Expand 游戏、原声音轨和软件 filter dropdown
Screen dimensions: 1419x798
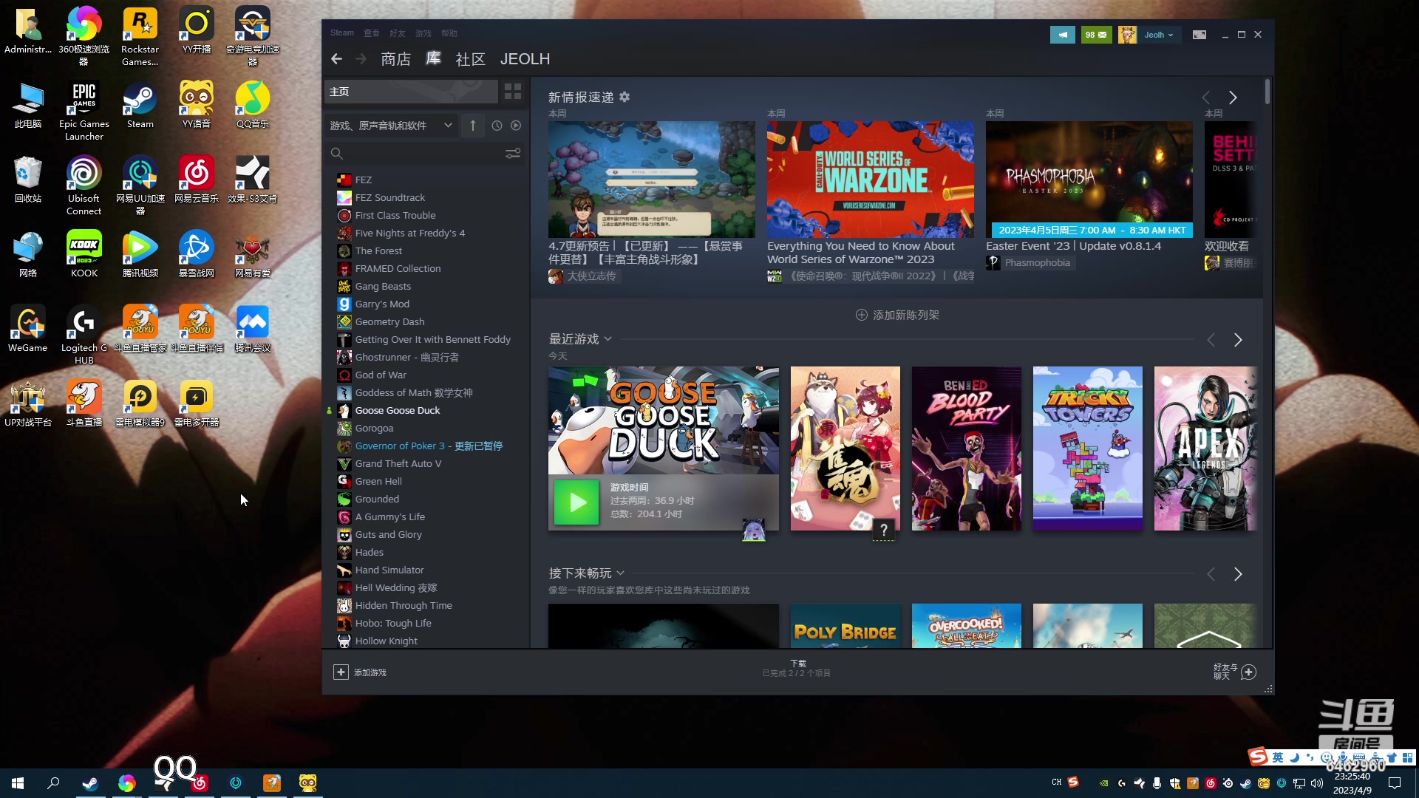(448, 126)
